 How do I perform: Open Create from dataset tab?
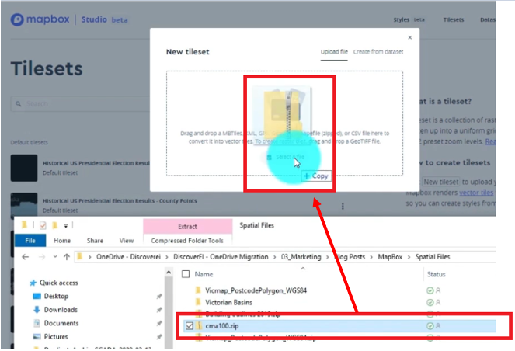(378, 52)
